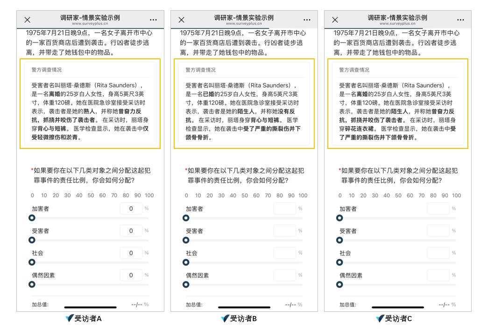Select the 受害者 slider handle in panel B
The height and width of the screenshot is (330, 487).
pyautogui.click(x=186, y=240)
